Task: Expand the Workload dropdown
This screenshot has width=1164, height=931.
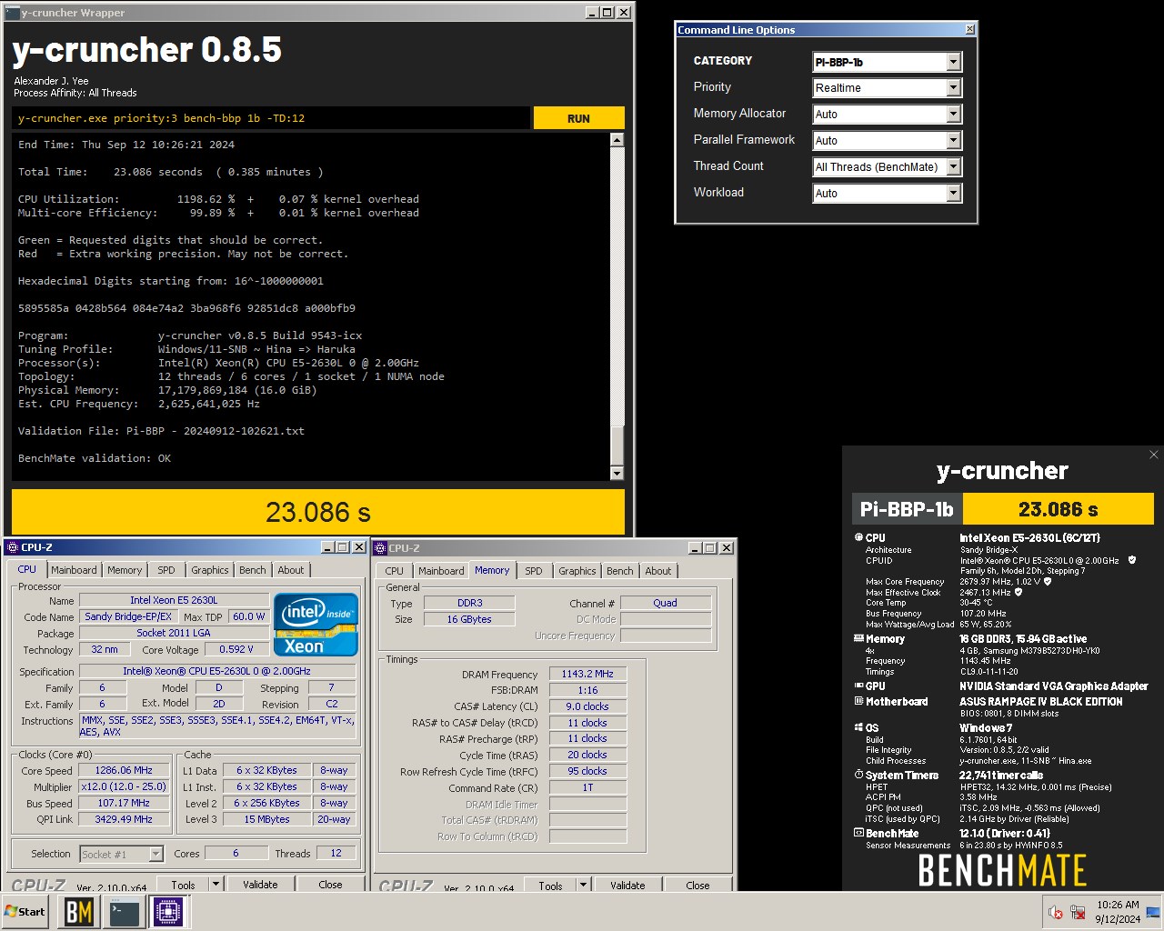Action: [x=953, y=194]
